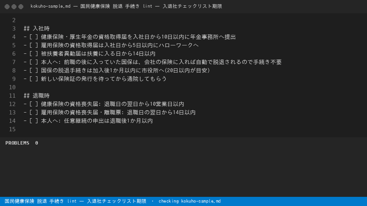Click status bar text checking kokuho-sample.md
Image resolution: width=367 pixels, height=206 pixels.
pyautogui.click(x=190, y=201)
